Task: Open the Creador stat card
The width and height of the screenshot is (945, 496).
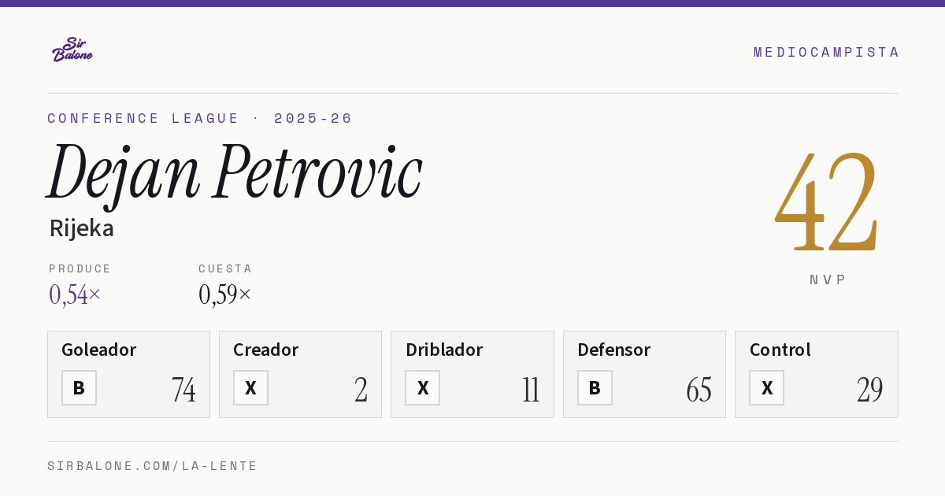Action: (x=300, y=374)
